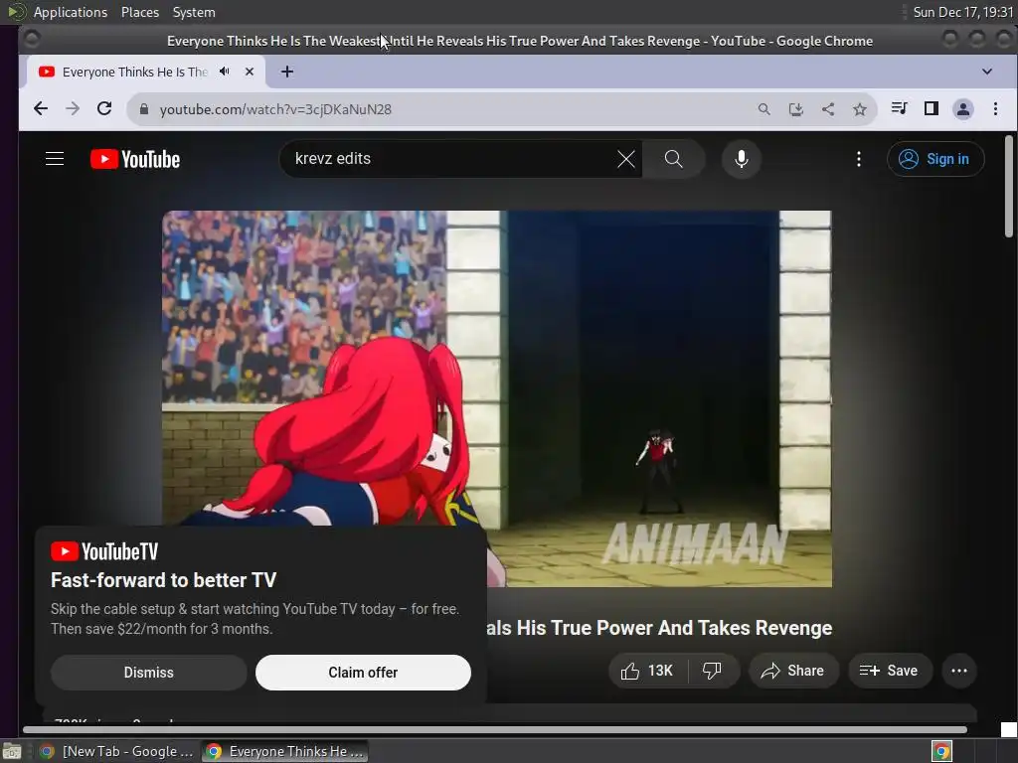Clear the YouTube search query
The image size is (1018, 763).
point(626,159)
